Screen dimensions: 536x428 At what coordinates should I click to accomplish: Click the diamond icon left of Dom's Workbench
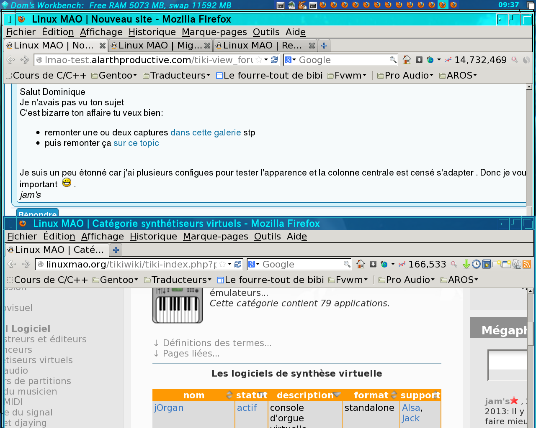coord(5,5)
